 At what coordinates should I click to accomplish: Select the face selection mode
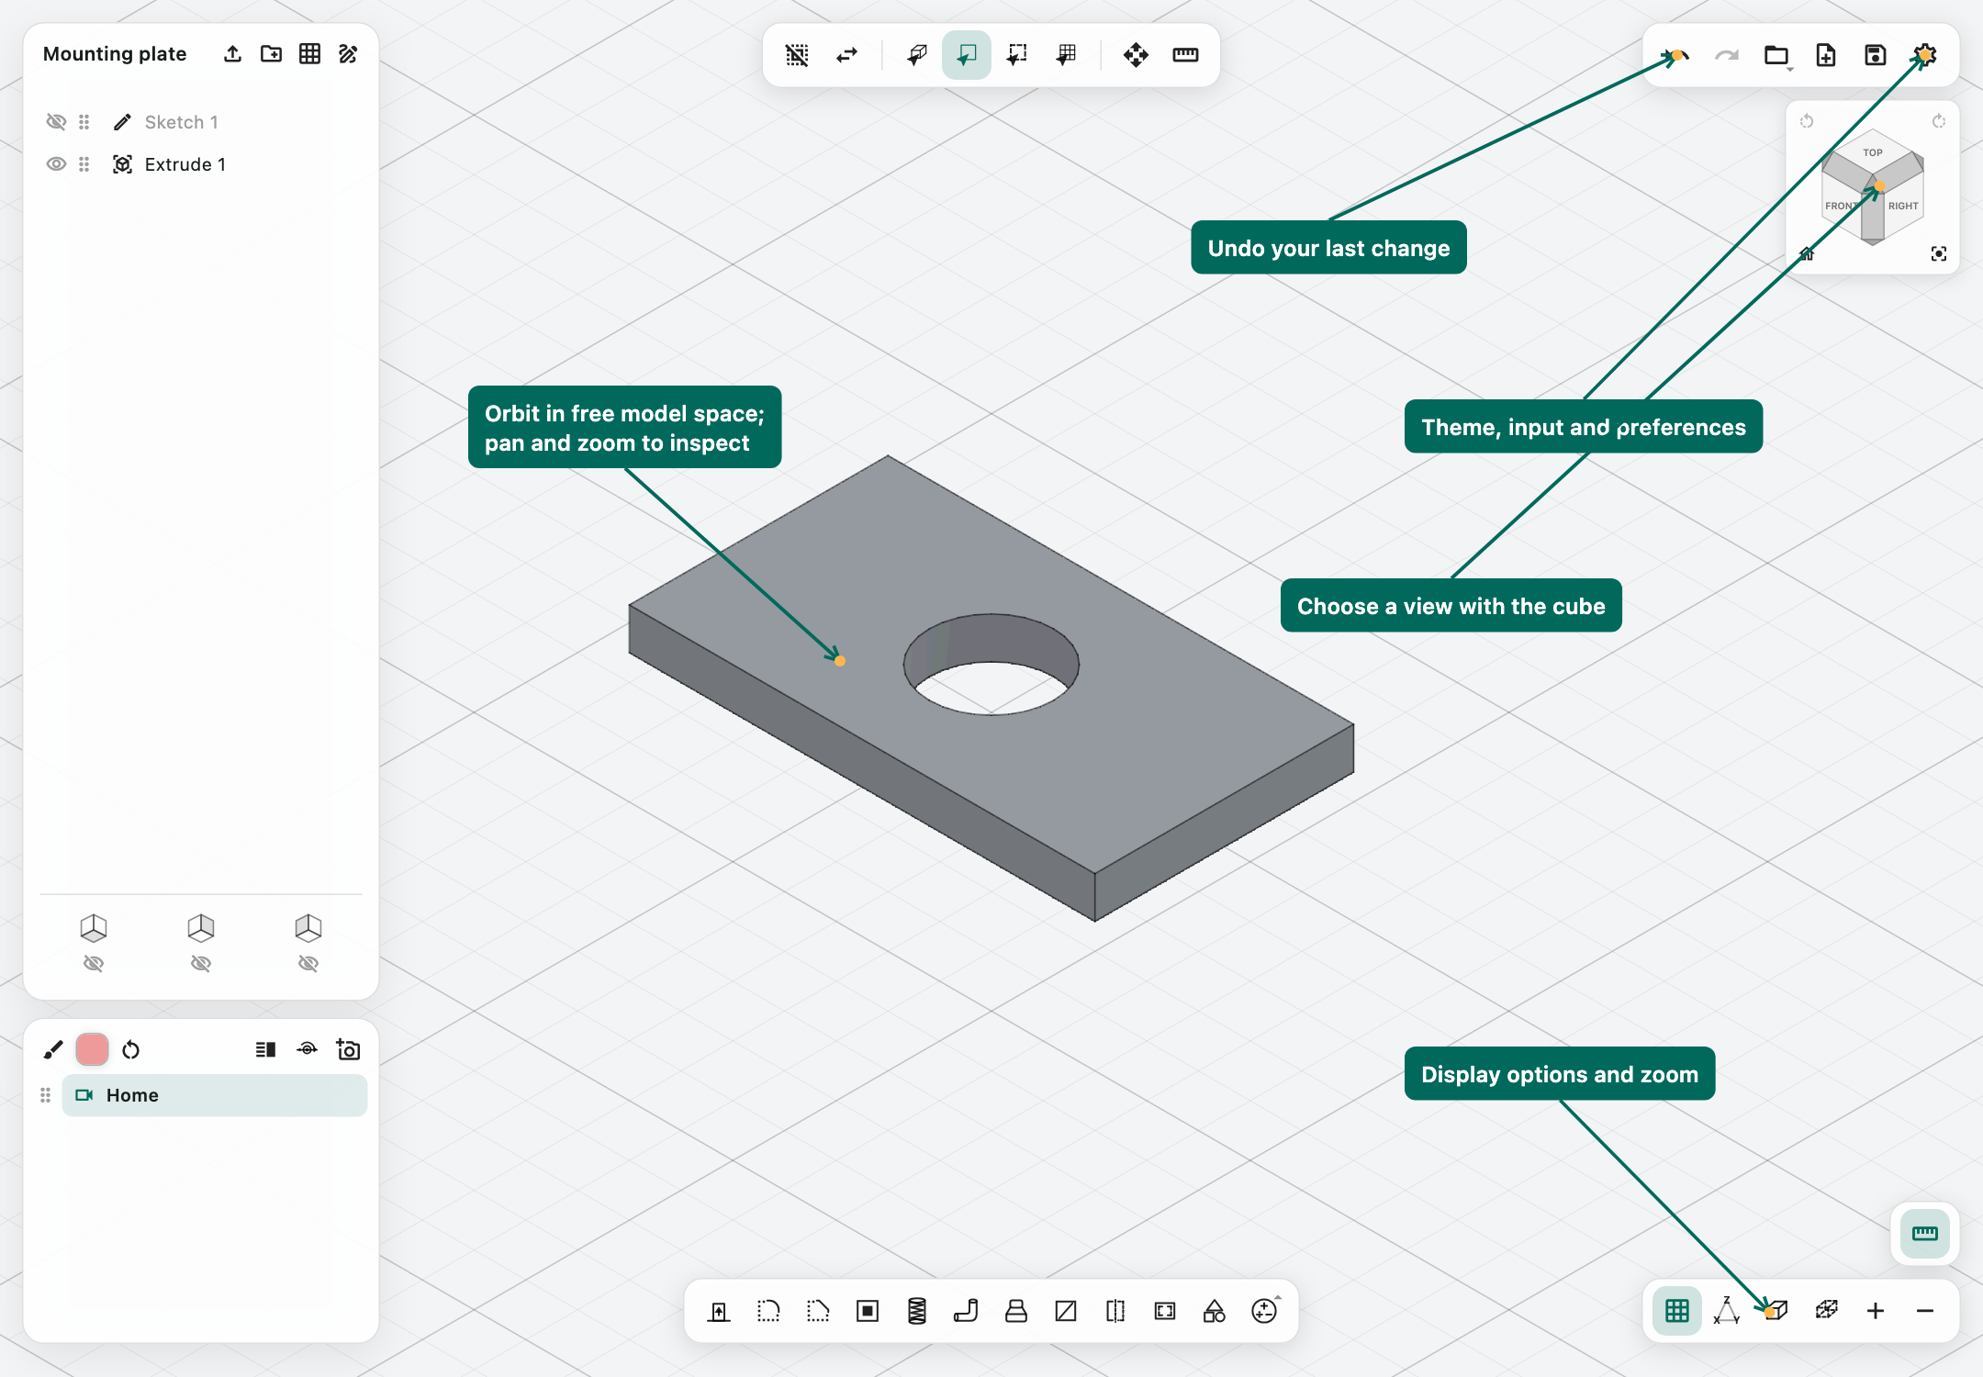[x=967, y=55]
